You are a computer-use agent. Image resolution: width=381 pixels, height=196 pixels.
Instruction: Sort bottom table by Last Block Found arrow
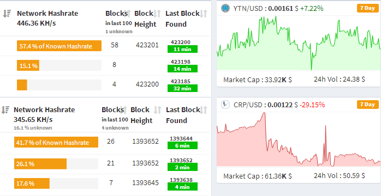(x=204, y=110)
